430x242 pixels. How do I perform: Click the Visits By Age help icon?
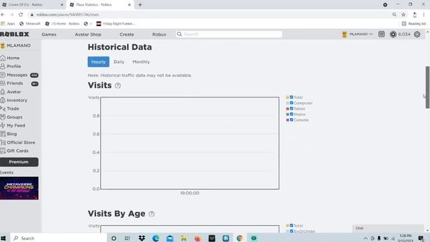click(151, 214)
